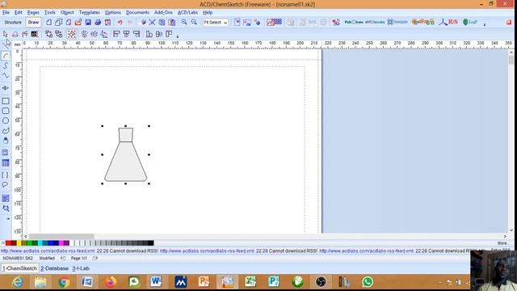
Task: Switch to Draw mode
Action: point(33,23)
